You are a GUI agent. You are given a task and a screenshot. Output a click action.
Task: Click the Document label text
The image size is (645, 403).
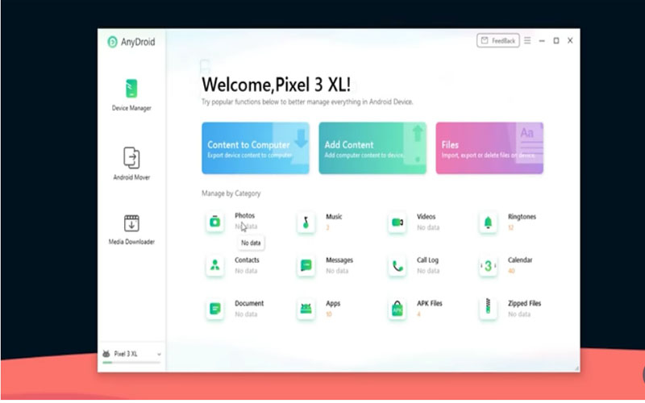click(249, 303)
